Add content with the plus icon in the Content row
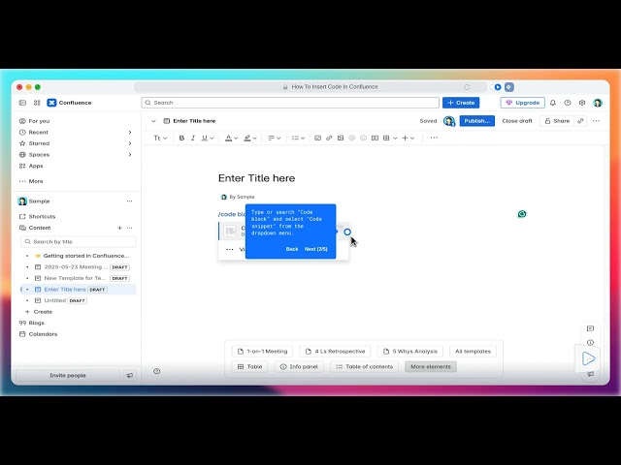This screenshot has height=465, width=621. (x=119, y=229)
